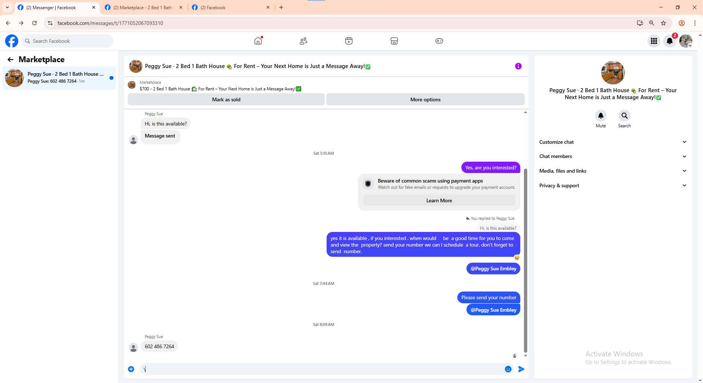Expand Privacy & support section

613,185
